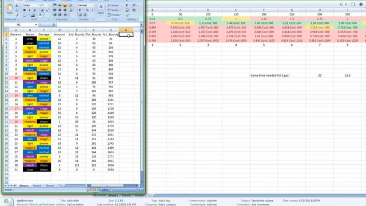This screenshot has height=206, width=366.
Task: Open the Name Box dropdown arrow
Action: [36, 25]
